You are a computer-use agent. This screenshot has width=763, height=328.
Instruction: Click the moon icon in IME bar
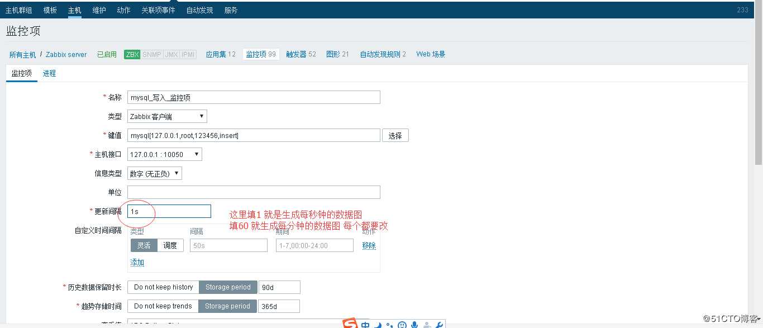click(378, 325)
